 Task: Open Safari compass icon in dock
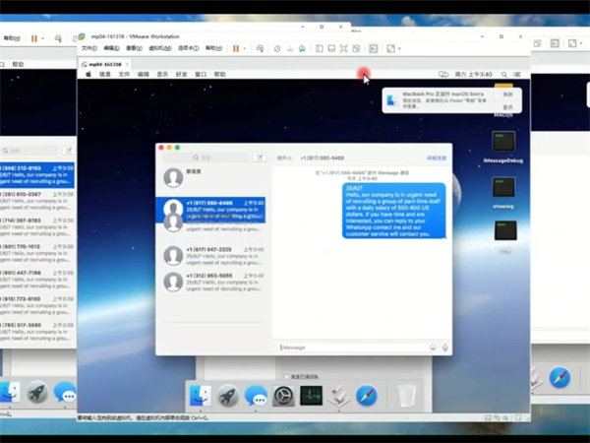tap(366, 397)
